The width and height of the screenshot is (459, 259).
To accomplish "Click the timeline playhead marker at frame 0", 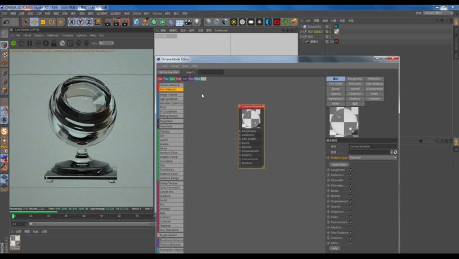I will [x=13, y=216].
